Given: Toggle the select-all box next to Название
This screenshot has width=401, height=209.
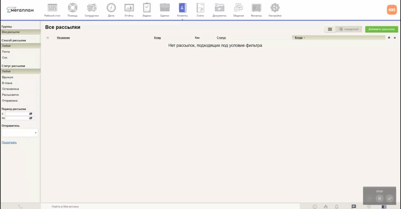Looking at the screenshot, I should (48, 38).
